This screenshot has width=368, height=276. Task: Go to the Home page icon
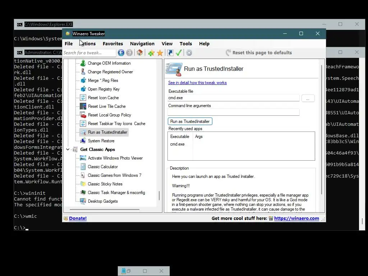pos(140,52)
